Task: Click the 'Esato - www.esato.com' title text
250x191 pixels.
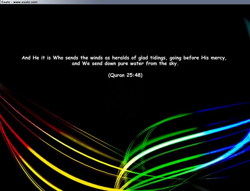Action: 19,2
